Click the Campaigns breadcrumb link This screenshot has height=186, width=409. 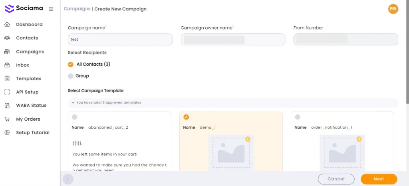click(x=77, y=9)
